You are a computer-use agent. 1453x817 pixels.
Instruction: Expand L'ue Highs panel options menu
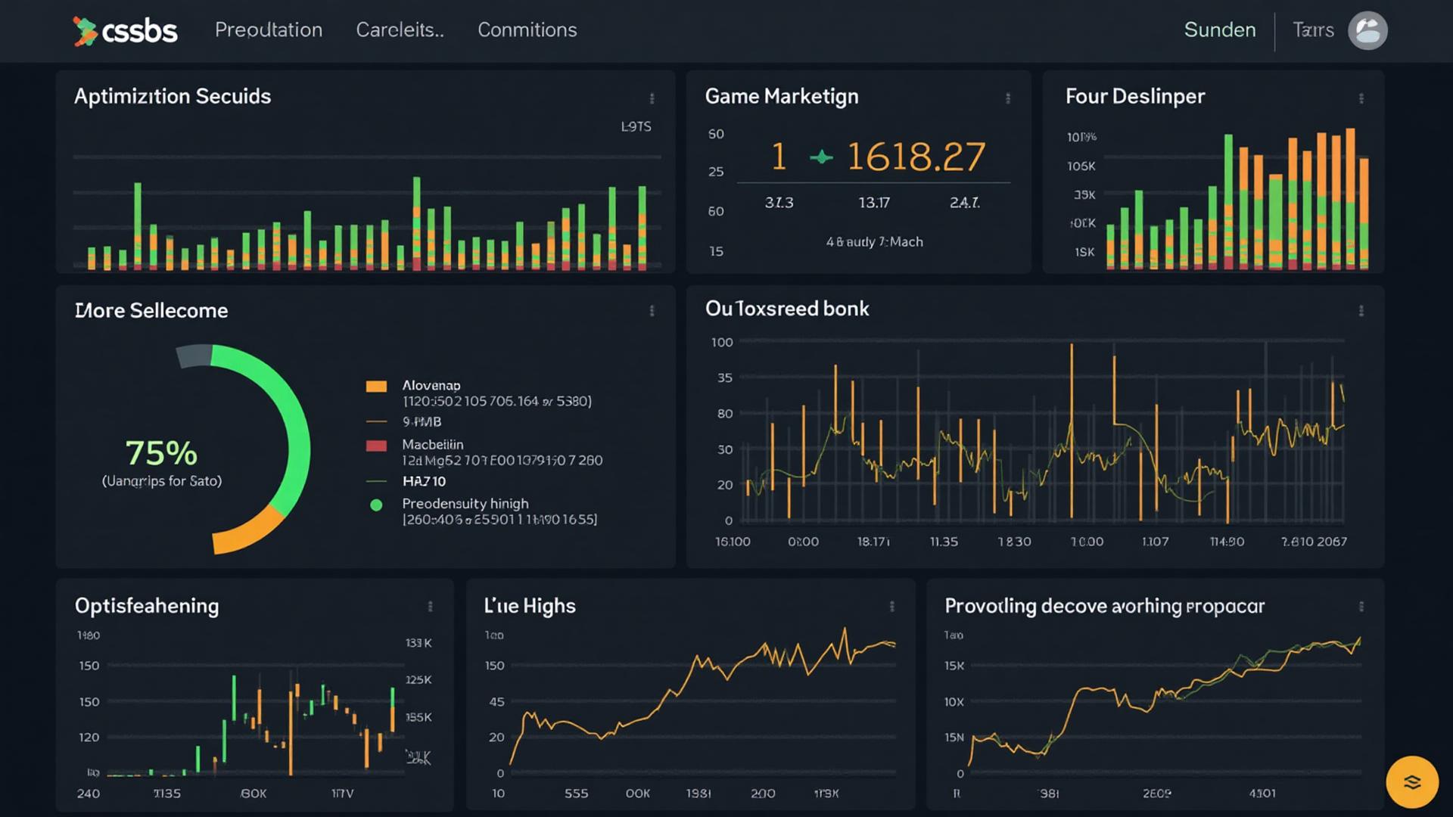coord(891,607)
